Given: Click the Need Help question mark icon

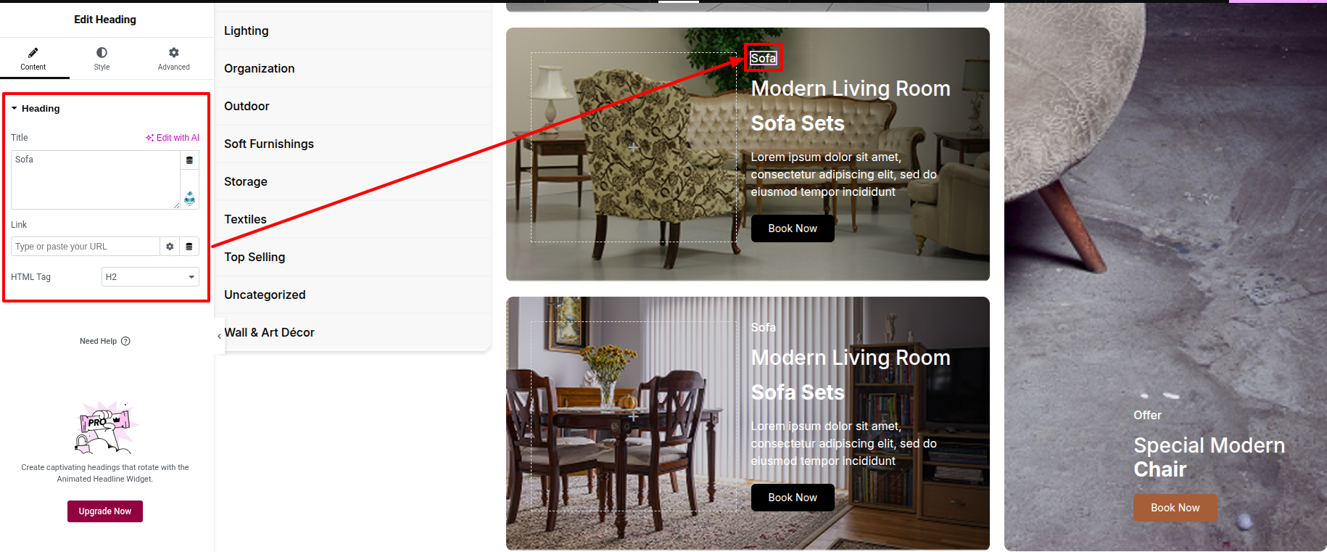Looking at the screenshot, I should (x=125, y=341).
